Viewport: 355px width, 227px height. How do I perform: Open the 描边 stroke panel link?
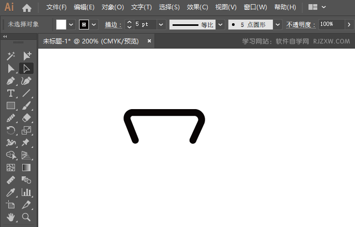point(113,24)
